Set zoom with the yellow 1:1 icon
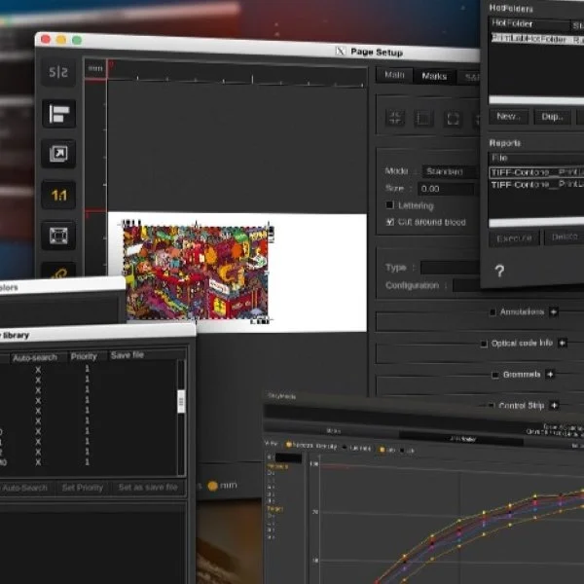Image resolution: width=584 pixels, height=584 pixels. click(x=58, y=195)
